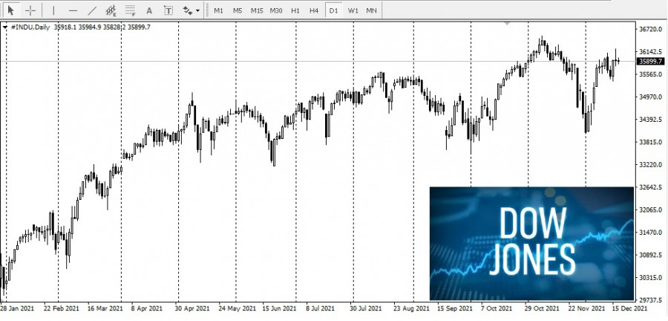Select the Text Label tool
This screenshot has width=668, height=321.
coord(168,10)
